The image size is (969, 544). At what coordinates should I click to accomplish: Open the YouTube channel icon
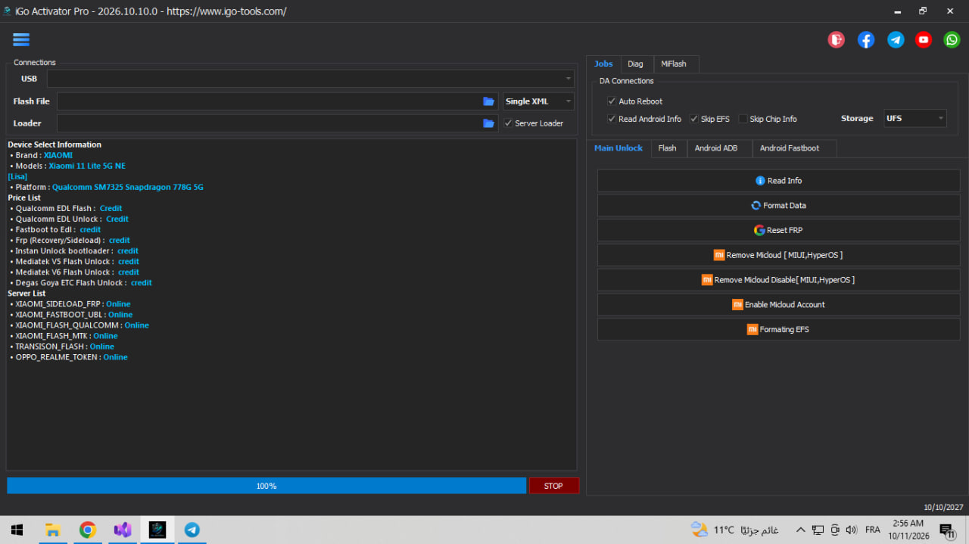tap(924, 40)
